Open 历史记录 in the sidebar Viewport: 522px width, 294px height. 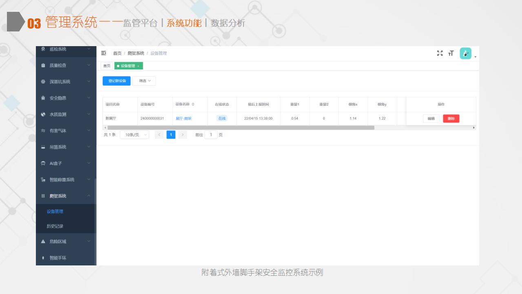click(55, 226)
